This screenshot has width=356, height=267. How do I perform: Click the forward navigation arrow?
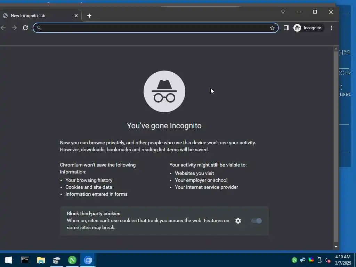14,28
